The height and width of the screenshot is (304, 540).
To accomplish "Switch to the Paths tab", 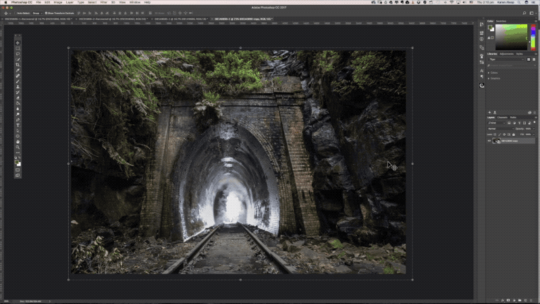I will [x=513, y=118].
